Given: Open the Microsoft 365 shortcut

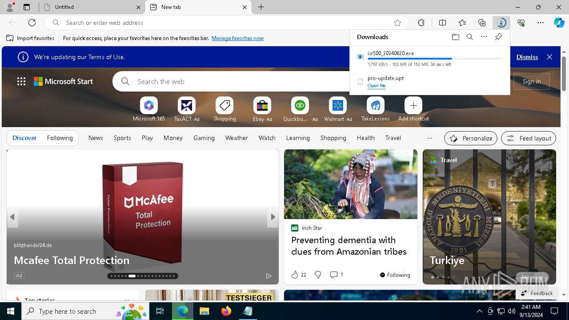Looking at the screenshot, I should [149, 109].
